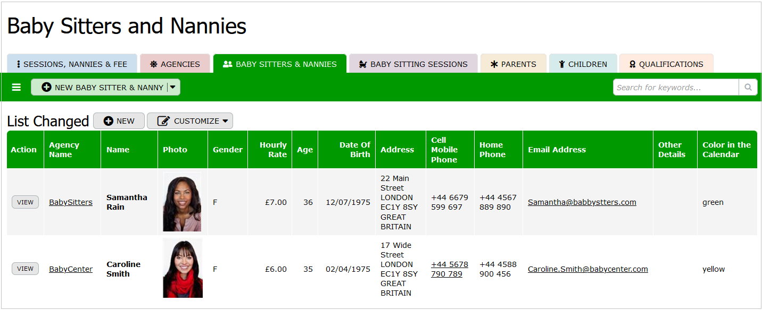Click the asterisk icon on Parents tab
This screenshot has height=310, width=762.
pyautogui.click(x=494, y=64)
